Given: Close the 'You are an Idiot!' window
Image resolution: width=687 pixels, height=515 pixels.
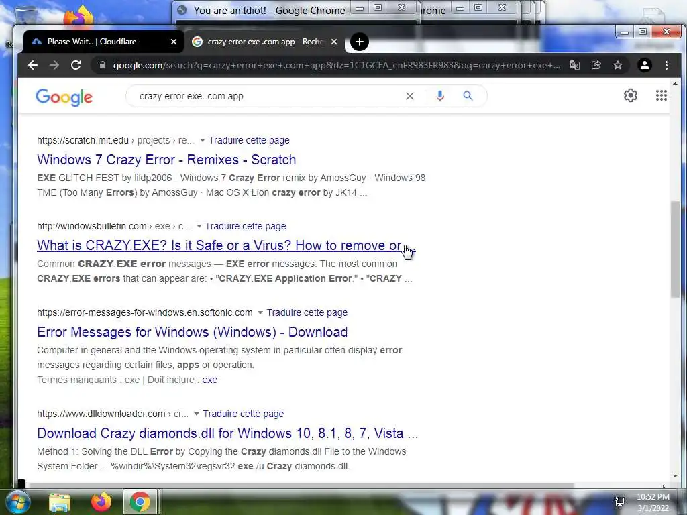Looking at the screenshot, I should (x=402, y=7).
